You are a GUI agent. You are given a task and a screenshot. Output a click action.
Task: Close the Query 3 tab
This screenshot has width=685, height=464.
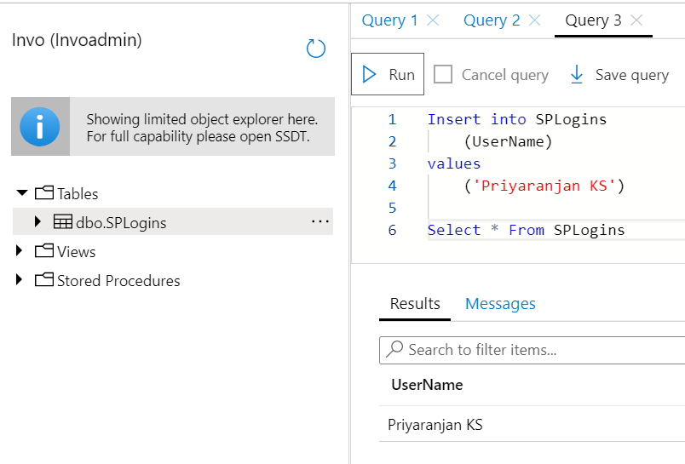coord(636,20)
